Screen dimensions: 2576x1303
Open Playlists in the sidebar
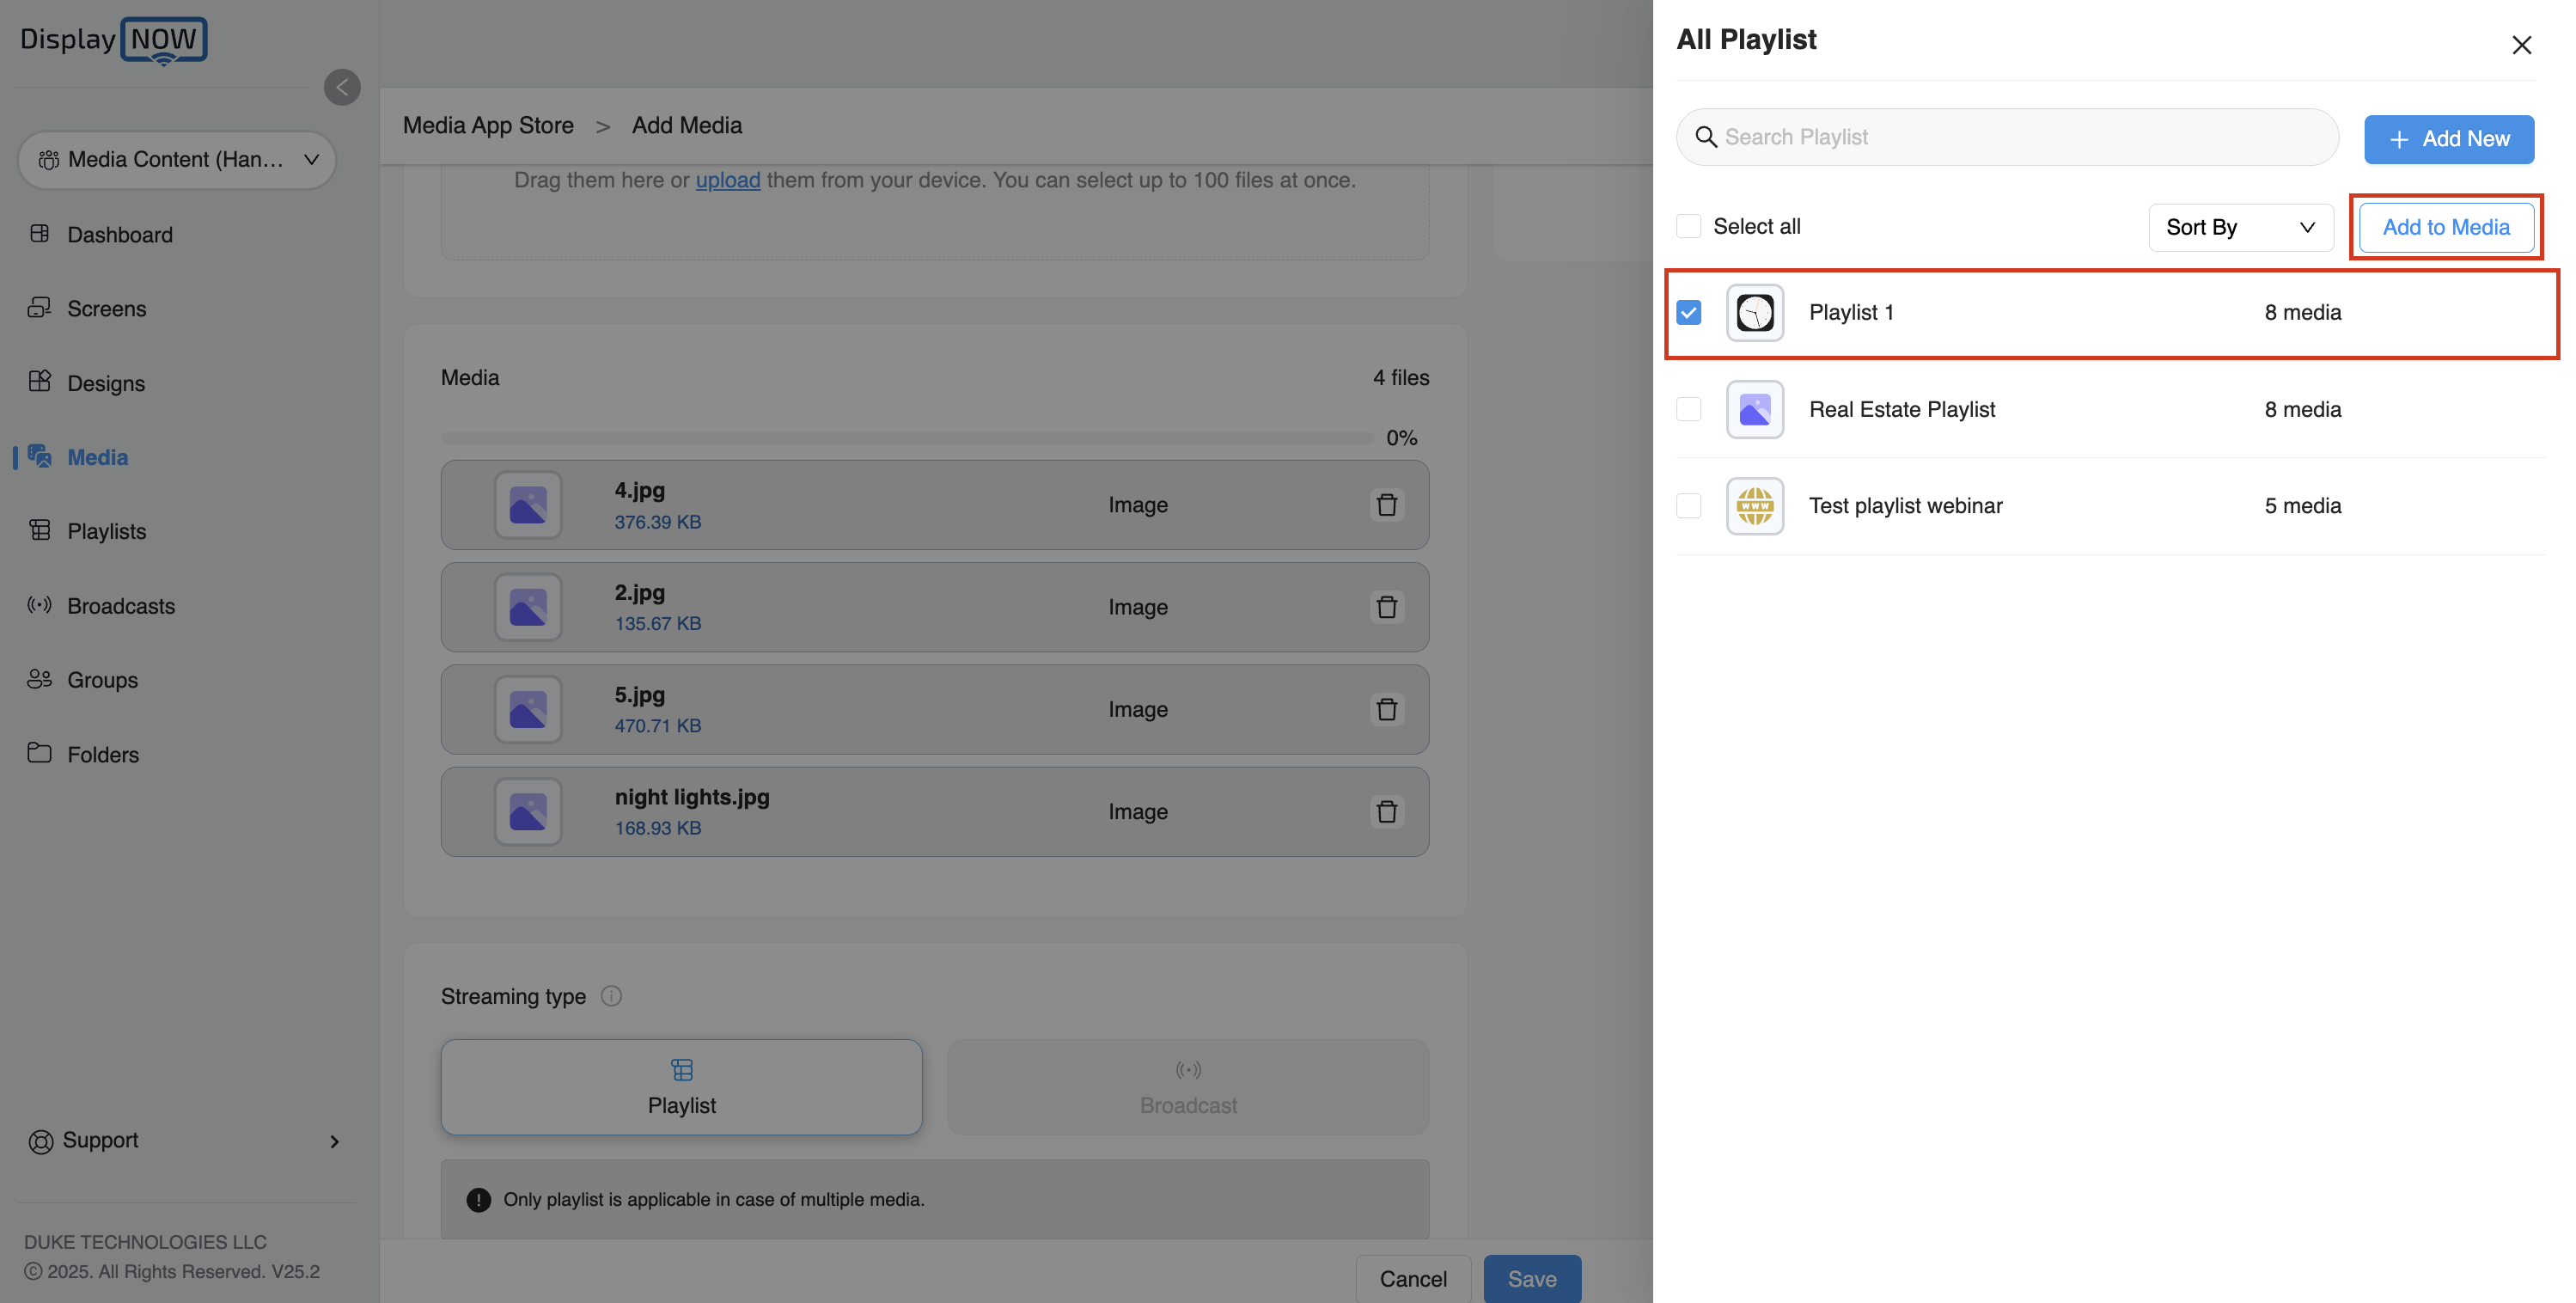[x=106, y=531]
